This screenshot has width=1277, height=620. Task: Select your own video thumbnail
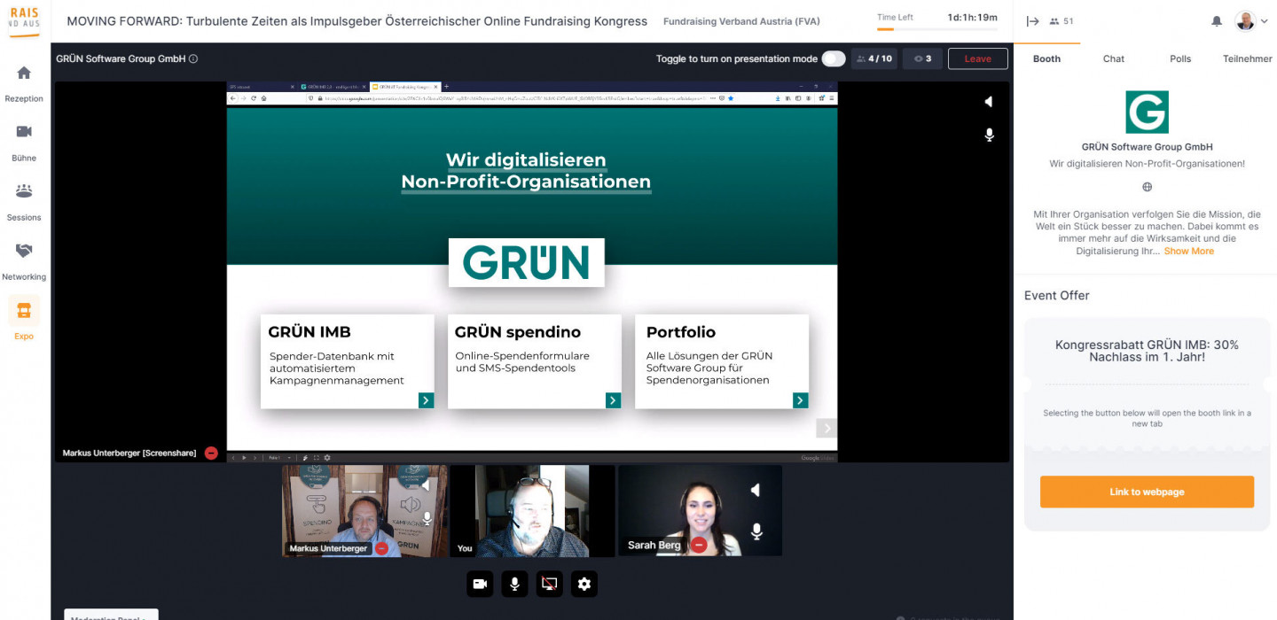tap(532, 511)
